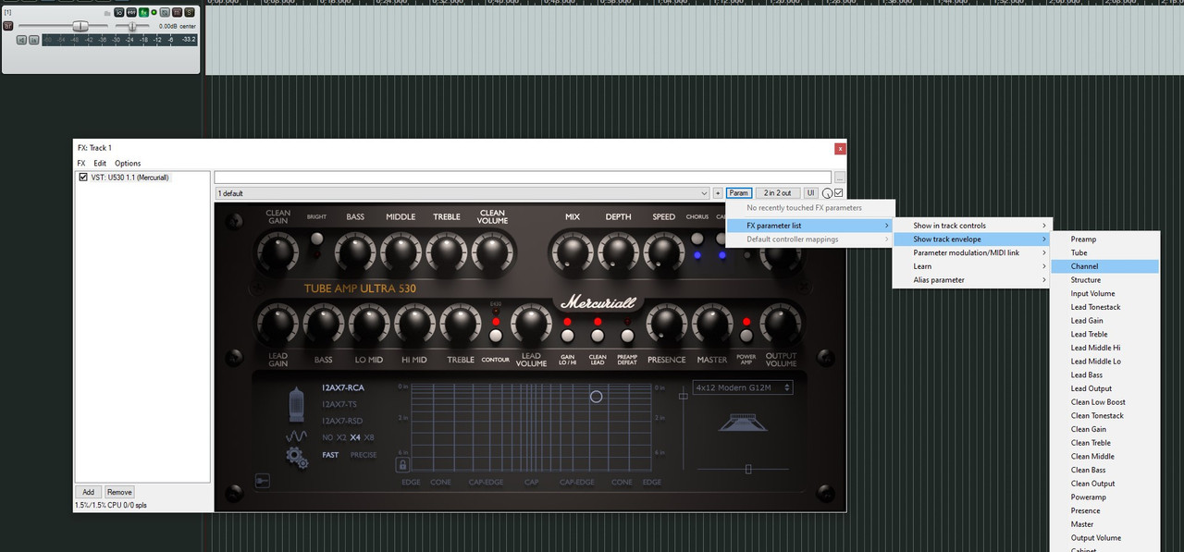Click the 2 in 2 out button
This screenshot has height=552, width=1184.
pos(778,192)
